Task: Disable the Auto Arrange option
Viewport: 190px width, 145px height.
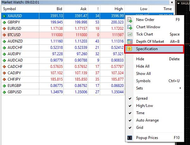Action: pyautogui.click(x=147, y=120)
